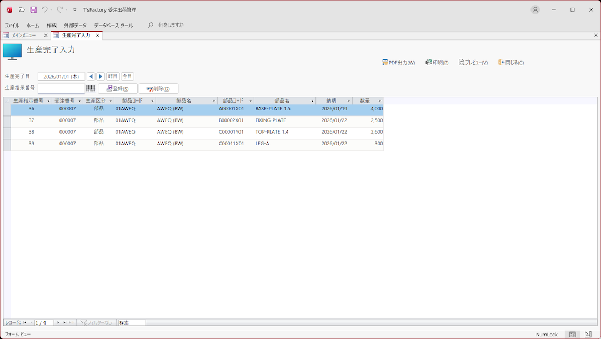Set date using the 今日 button

click(x=127, y=77)
